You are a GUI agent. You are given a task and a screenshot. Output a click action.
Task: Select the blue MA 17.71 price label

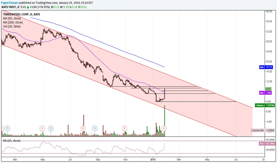[x=266, y=67]
